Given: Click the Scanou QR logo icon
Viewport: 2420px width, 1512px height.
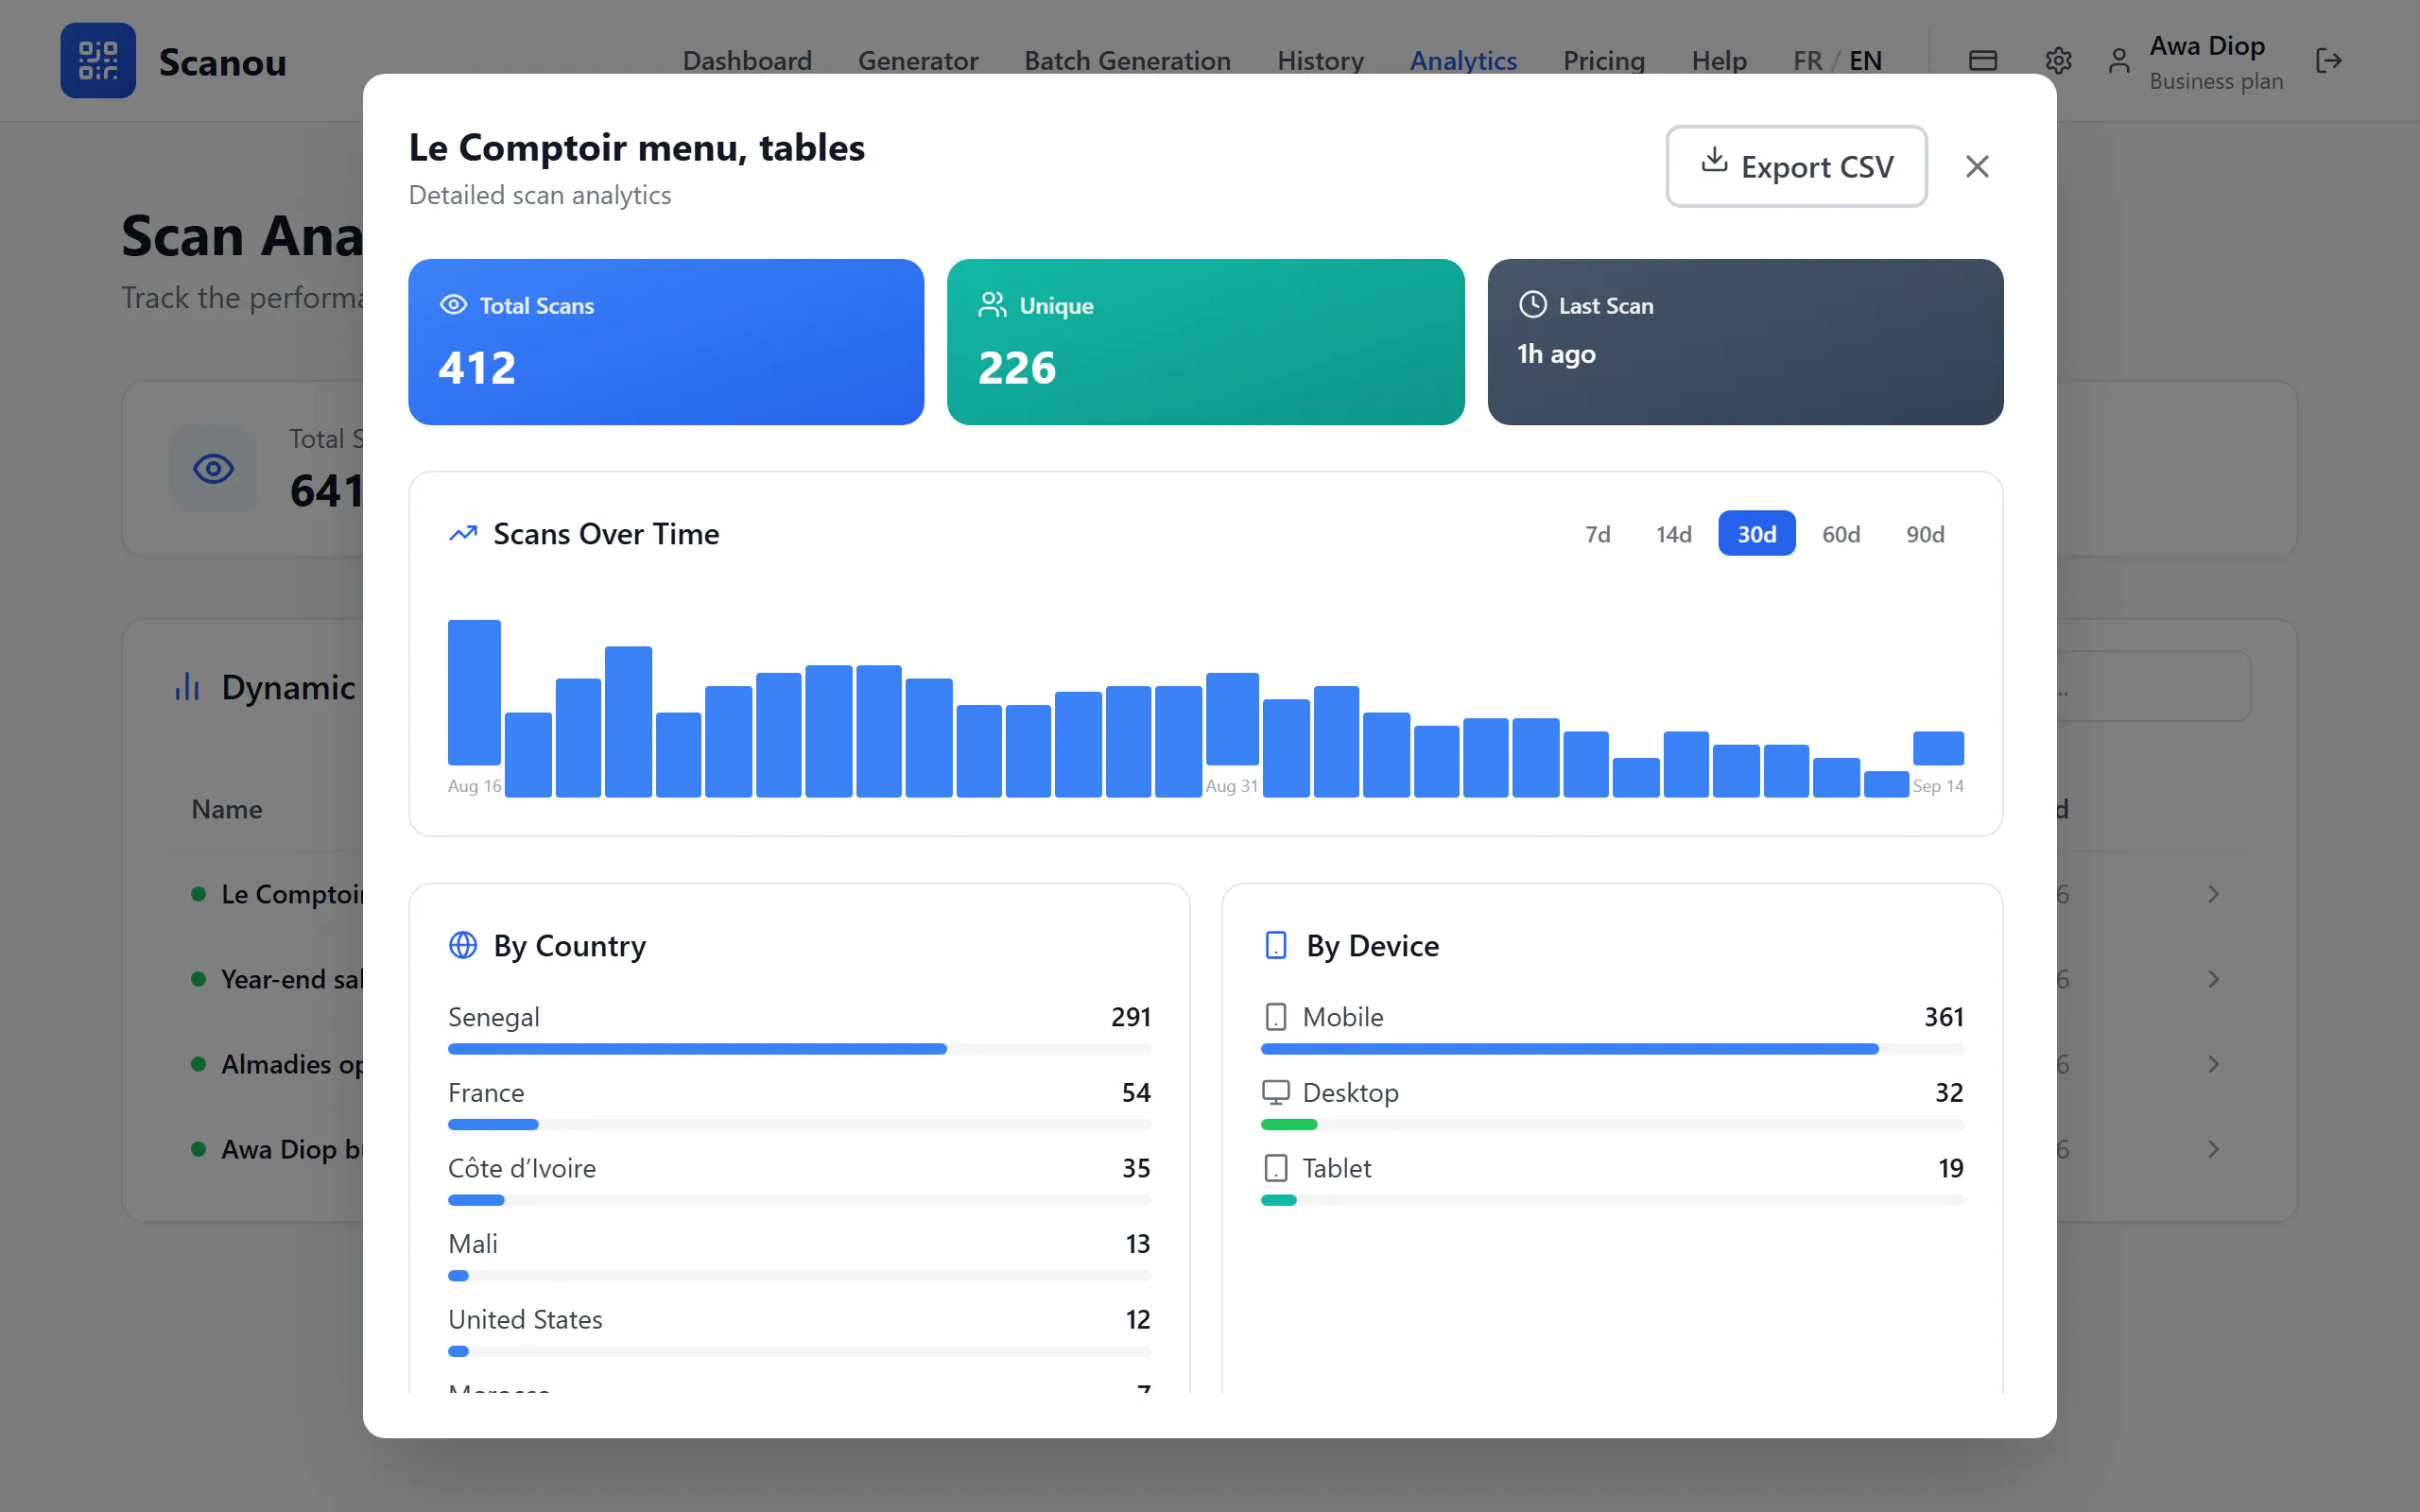Looking at the screenshot, I should tap(98, 61).
